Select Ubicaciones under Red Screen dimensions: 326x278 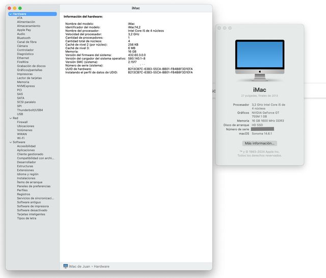point(25,126)
